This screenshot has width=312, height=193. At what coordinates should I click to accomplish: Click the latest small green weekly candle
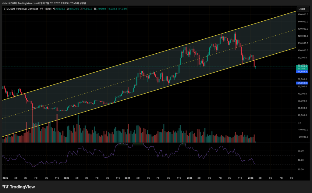point(256,67)
